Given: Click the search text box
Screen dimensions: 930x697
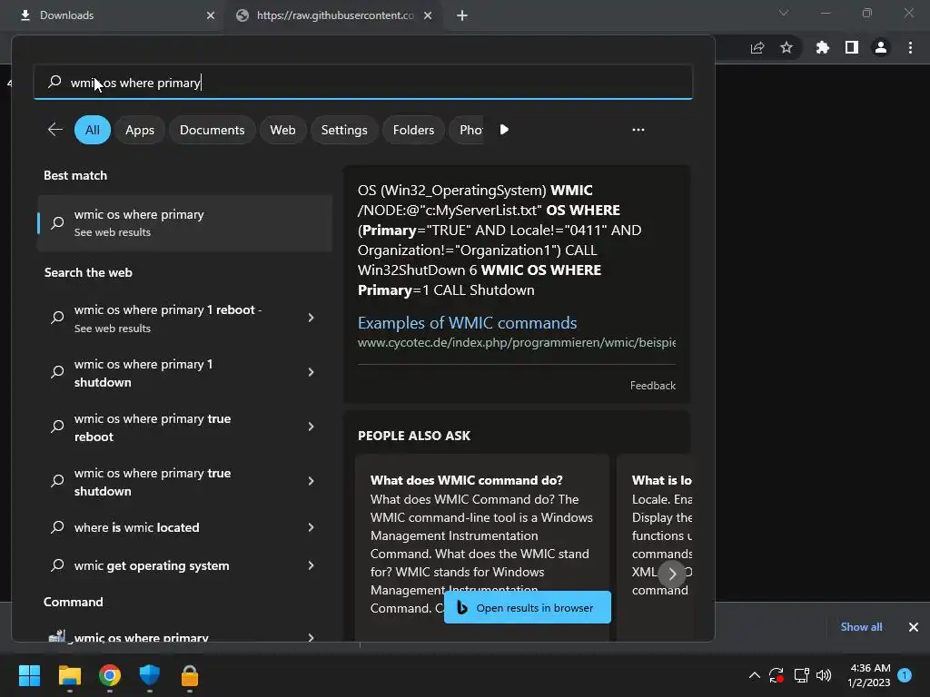Looking at the screenshot, I should click(x=363, y=83).
